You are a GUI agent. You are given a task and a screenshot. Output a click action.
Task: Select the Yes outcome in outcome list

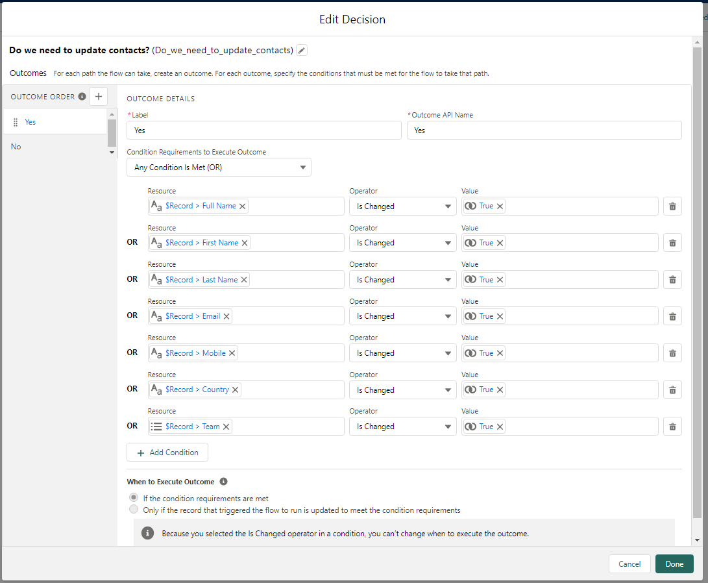pyautogui.click(x=31, y=122)
